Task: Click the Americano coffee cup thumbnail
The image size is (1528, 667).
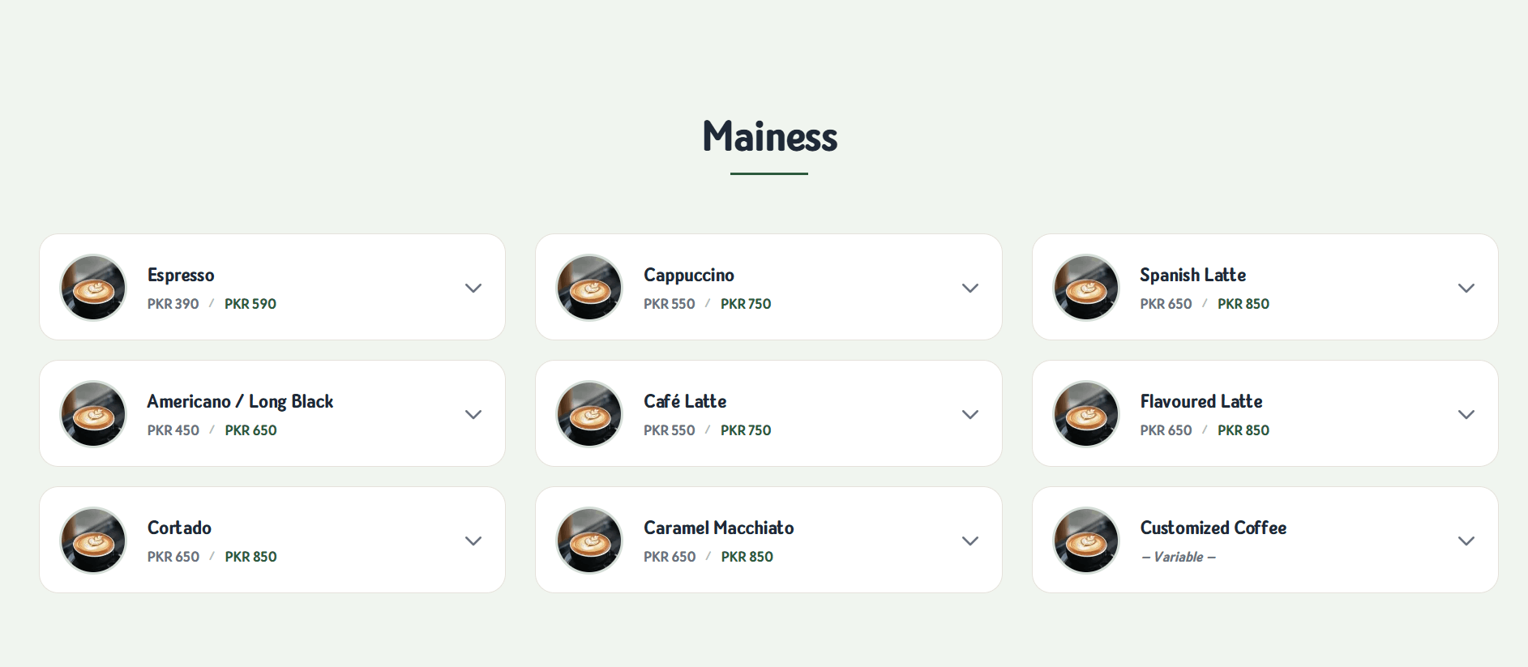Action: click(x=93, y=414)
